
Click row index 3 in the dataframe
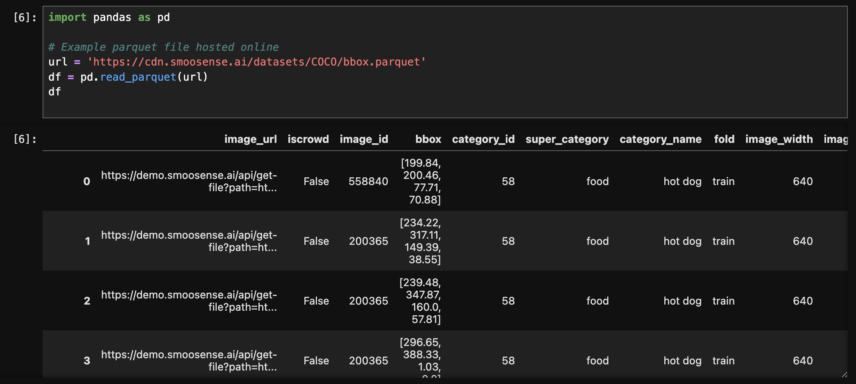click(x=87, y=361)
